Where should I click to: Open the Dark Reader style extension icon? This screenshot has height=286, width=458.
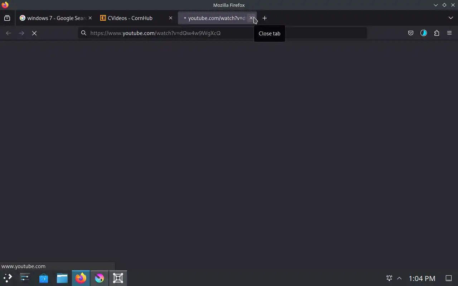(x=424, y=33)
